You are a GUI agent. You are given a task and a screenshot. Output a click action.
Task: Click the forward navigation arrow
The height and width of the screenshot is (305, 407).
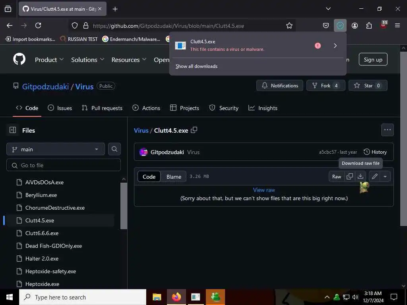[x=23, y=25]
